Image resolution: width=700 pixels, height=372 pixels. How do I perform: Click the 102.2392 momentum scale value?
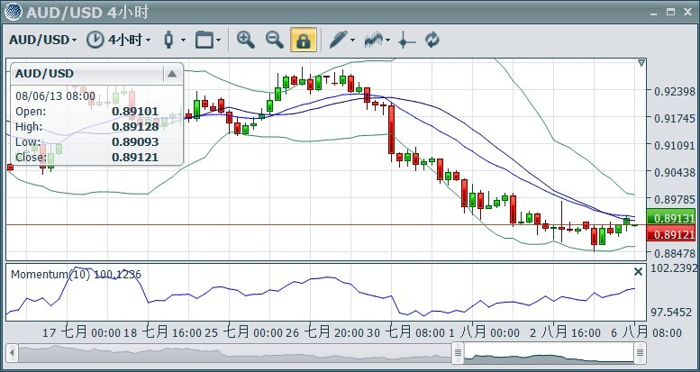click(x=674, y=268)
